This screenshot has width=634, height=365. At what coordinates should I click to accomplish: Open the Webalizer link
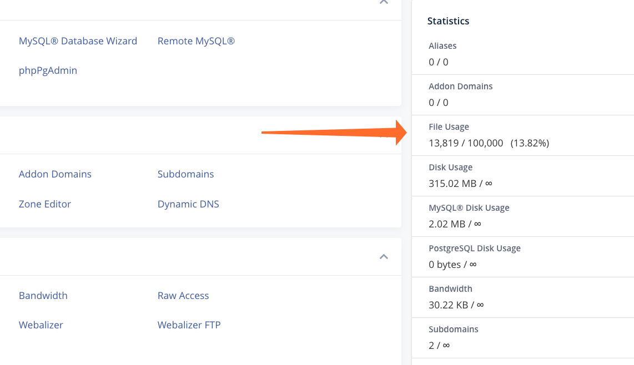[41, 325]
